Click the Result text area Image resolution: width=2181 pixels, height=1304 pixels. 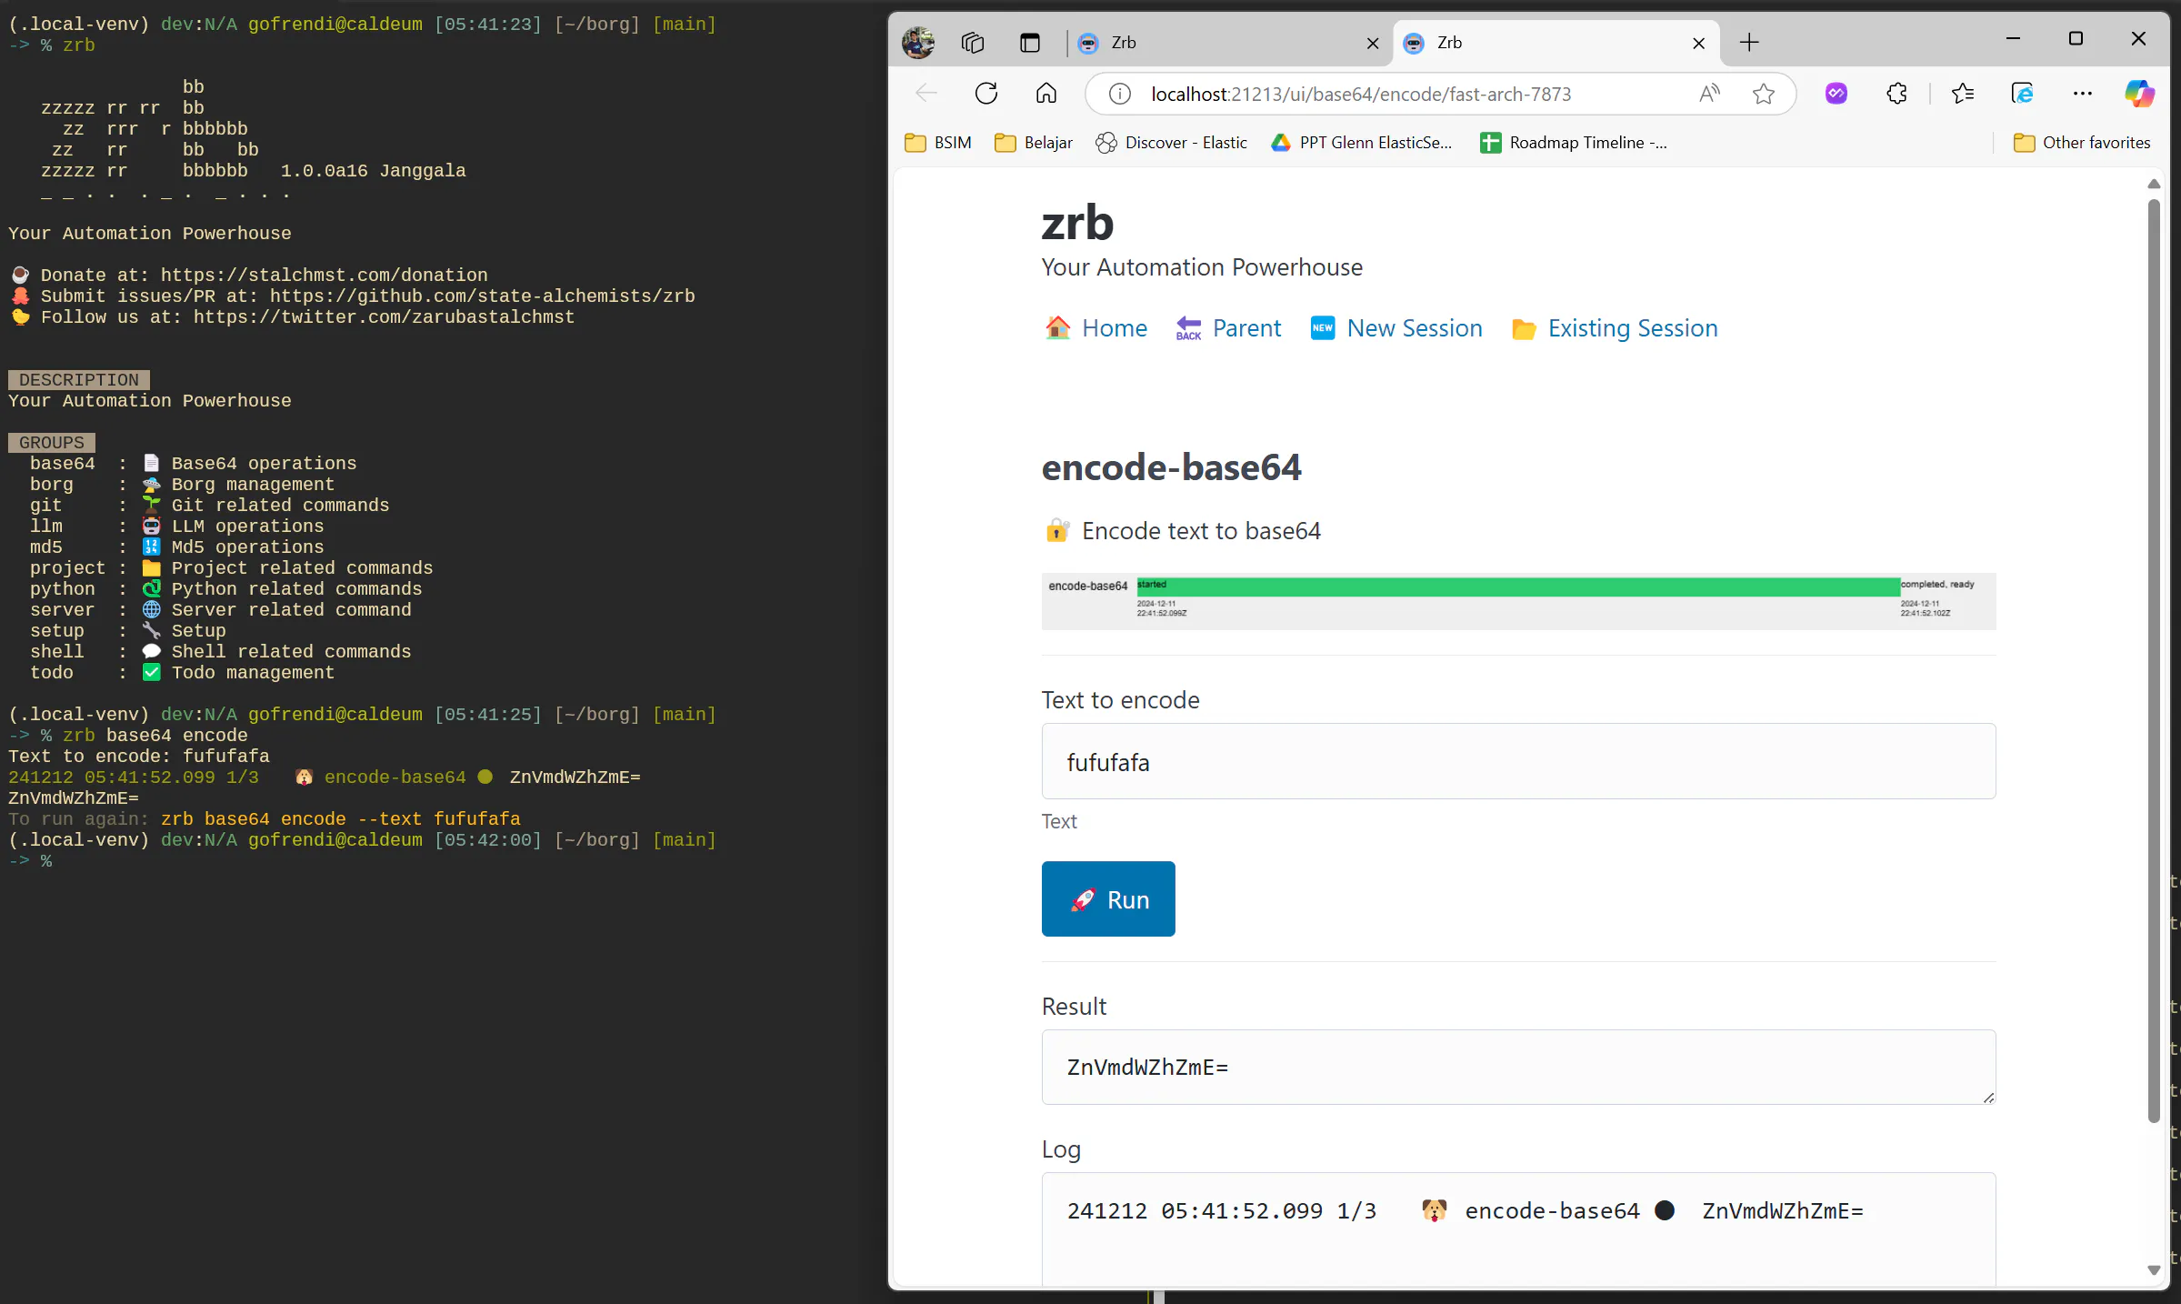pos(1518,1068)
